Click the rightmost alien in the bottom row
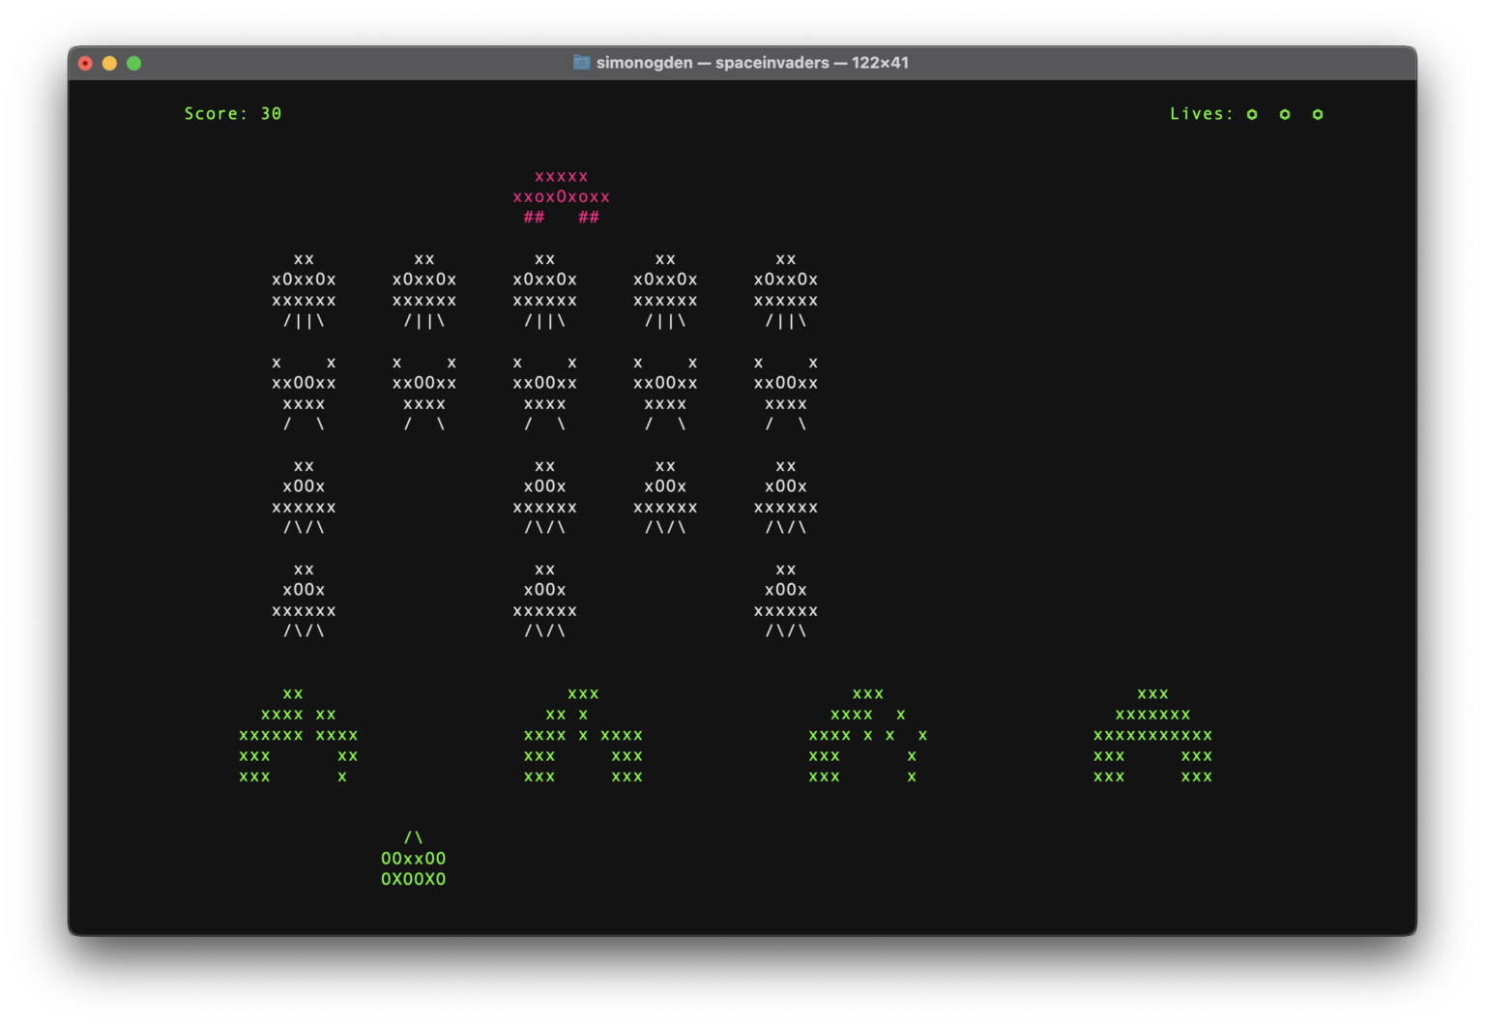Image resolution: width=1485 pixels, height=1026 pixels. [x=786, y=600]
